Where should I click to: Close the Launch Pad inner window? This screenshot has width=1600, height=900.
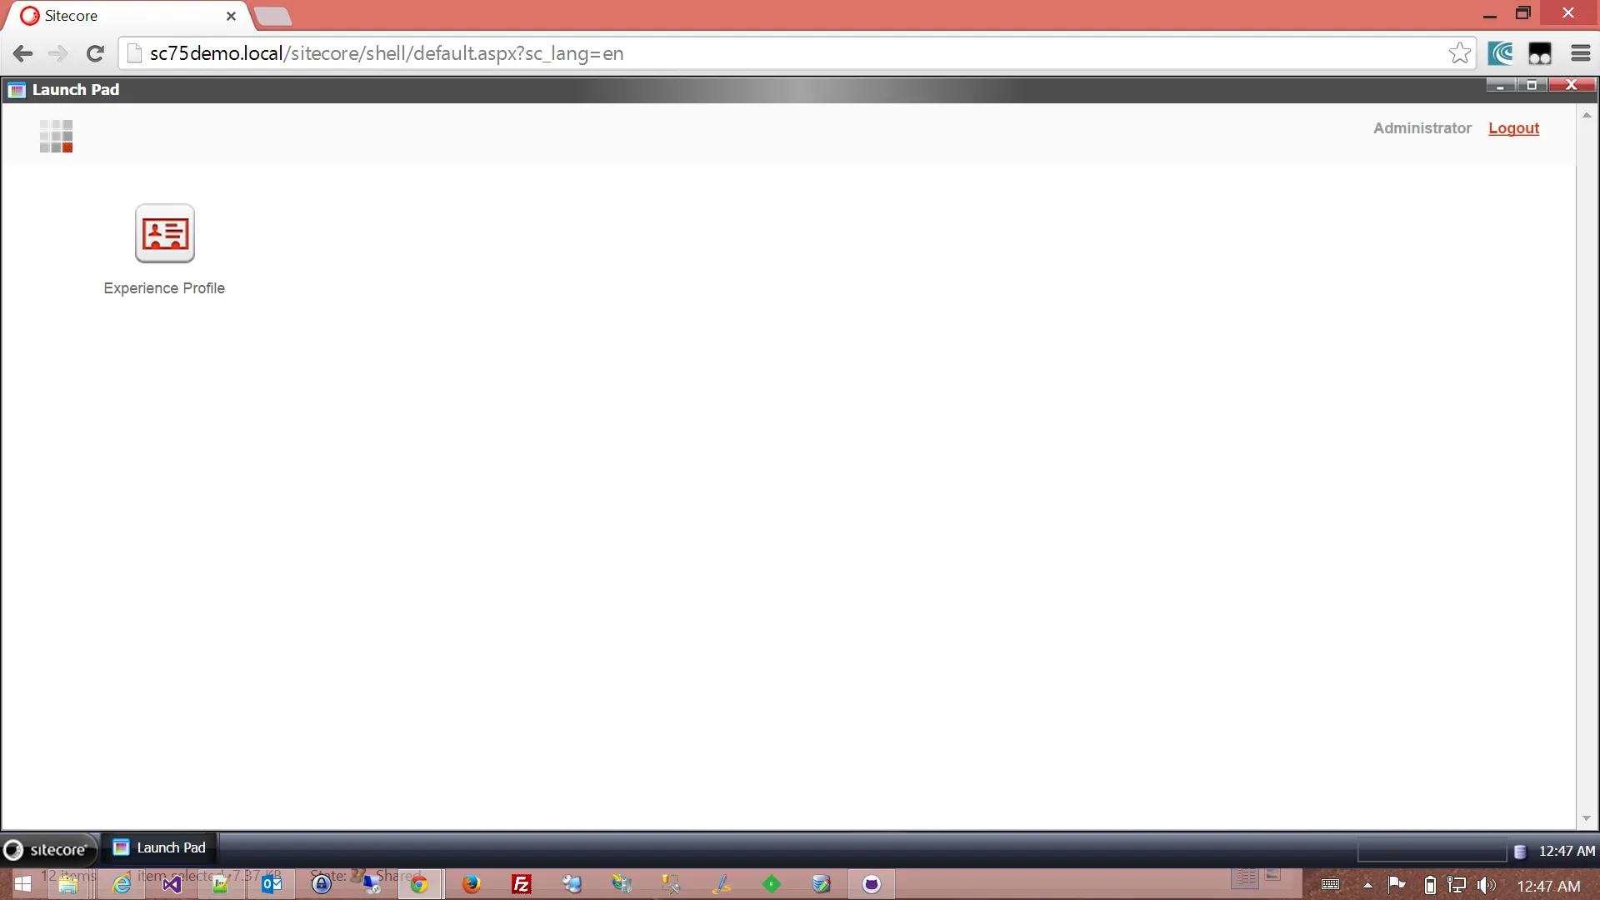point(1572,85)
